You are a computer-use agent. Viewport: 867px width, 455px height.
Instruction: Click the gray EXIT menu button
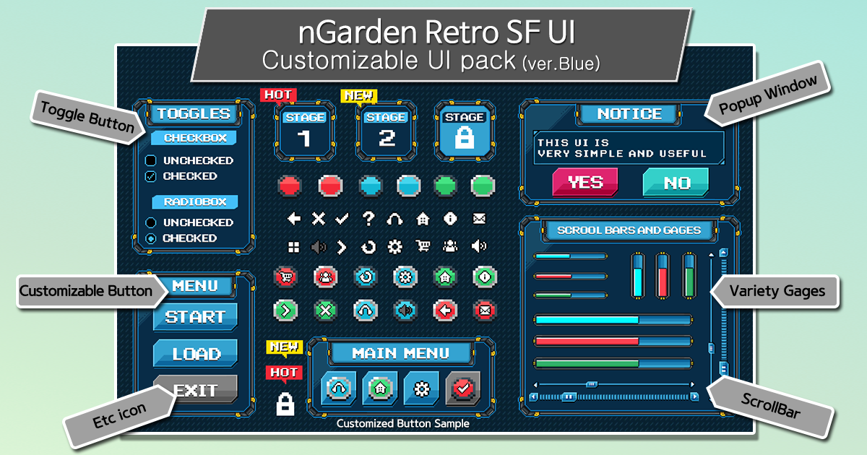click(195, 390)
